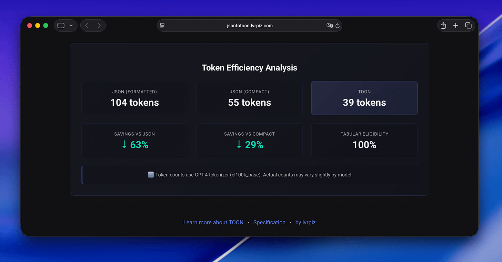502x262 pixels.
Task: Open the Share button
Action: pyautogui.click(x=443, y=26)
